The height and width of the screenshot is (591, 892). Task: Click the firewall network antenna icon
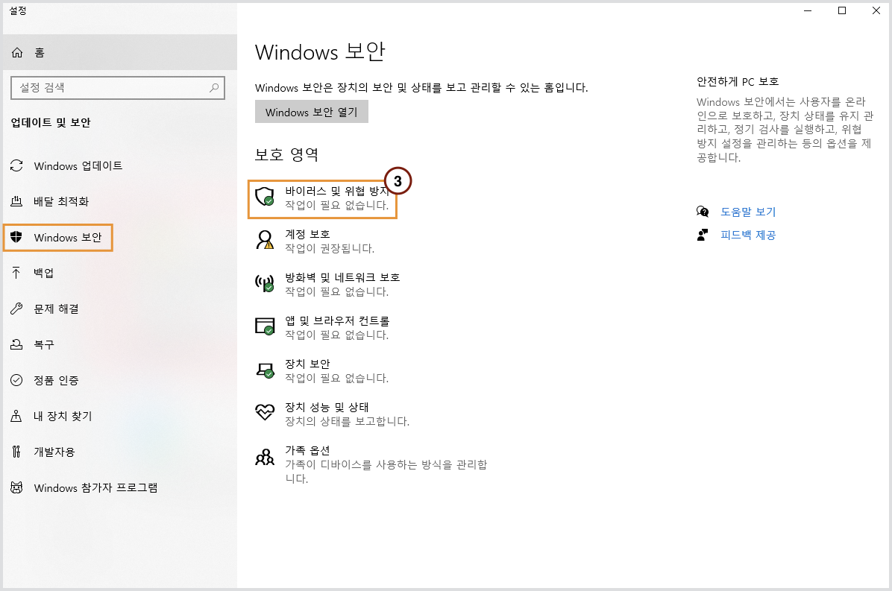[265, 283]
